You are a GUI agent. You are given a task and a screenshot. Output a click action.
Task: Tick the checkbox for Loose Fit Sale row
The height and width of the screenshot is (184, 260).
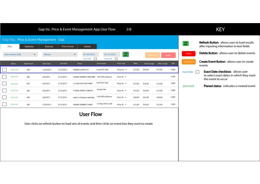tap(4, 70)
